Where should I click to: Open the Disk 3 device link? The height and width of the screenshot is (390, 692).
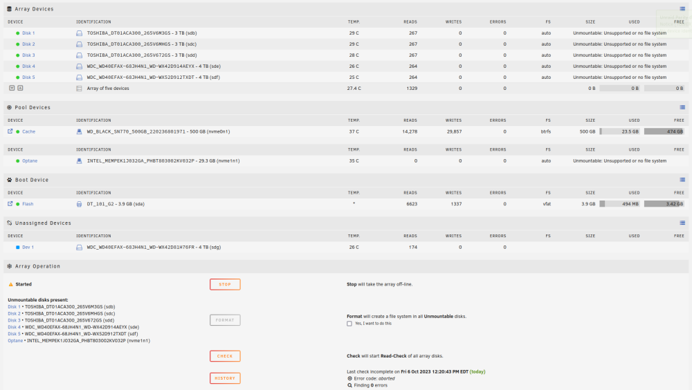click(x=28, y=55)
